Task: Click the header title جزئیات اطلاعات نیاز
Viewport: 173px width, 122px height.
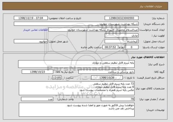Action: [151, 6]
